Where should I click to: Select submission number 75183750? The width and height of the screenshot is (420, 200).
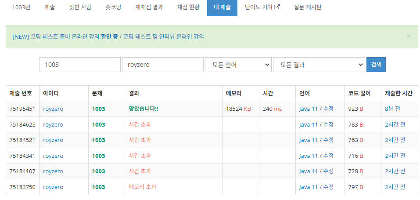coord(22,187)
